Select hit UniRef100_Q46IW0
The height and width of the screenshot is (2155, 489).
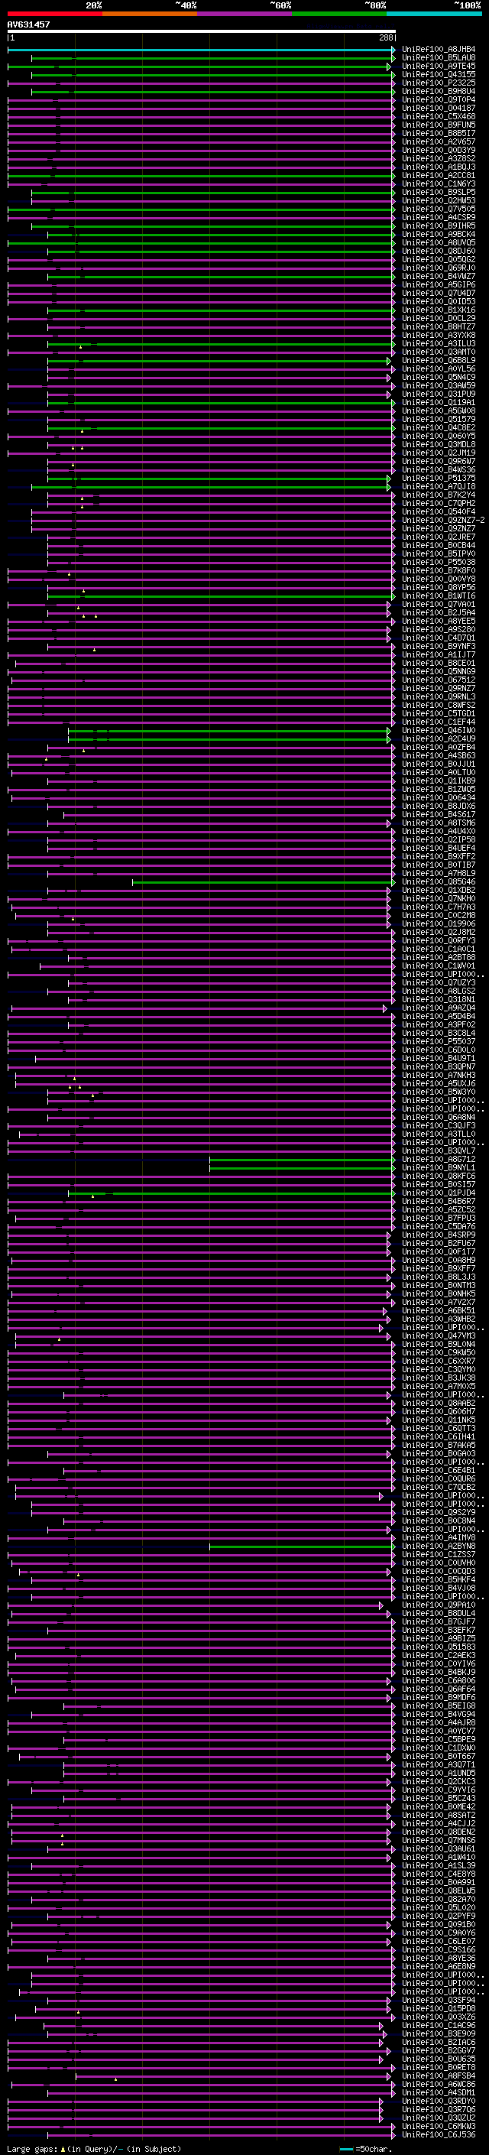(439, 730)
